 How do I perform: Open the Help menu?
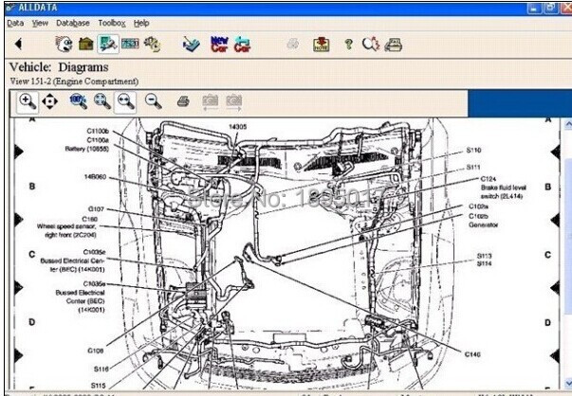click(x=141, y=22)
